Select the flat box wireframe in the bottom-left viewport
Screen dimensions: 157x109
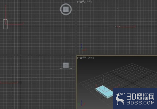point(17,83)
